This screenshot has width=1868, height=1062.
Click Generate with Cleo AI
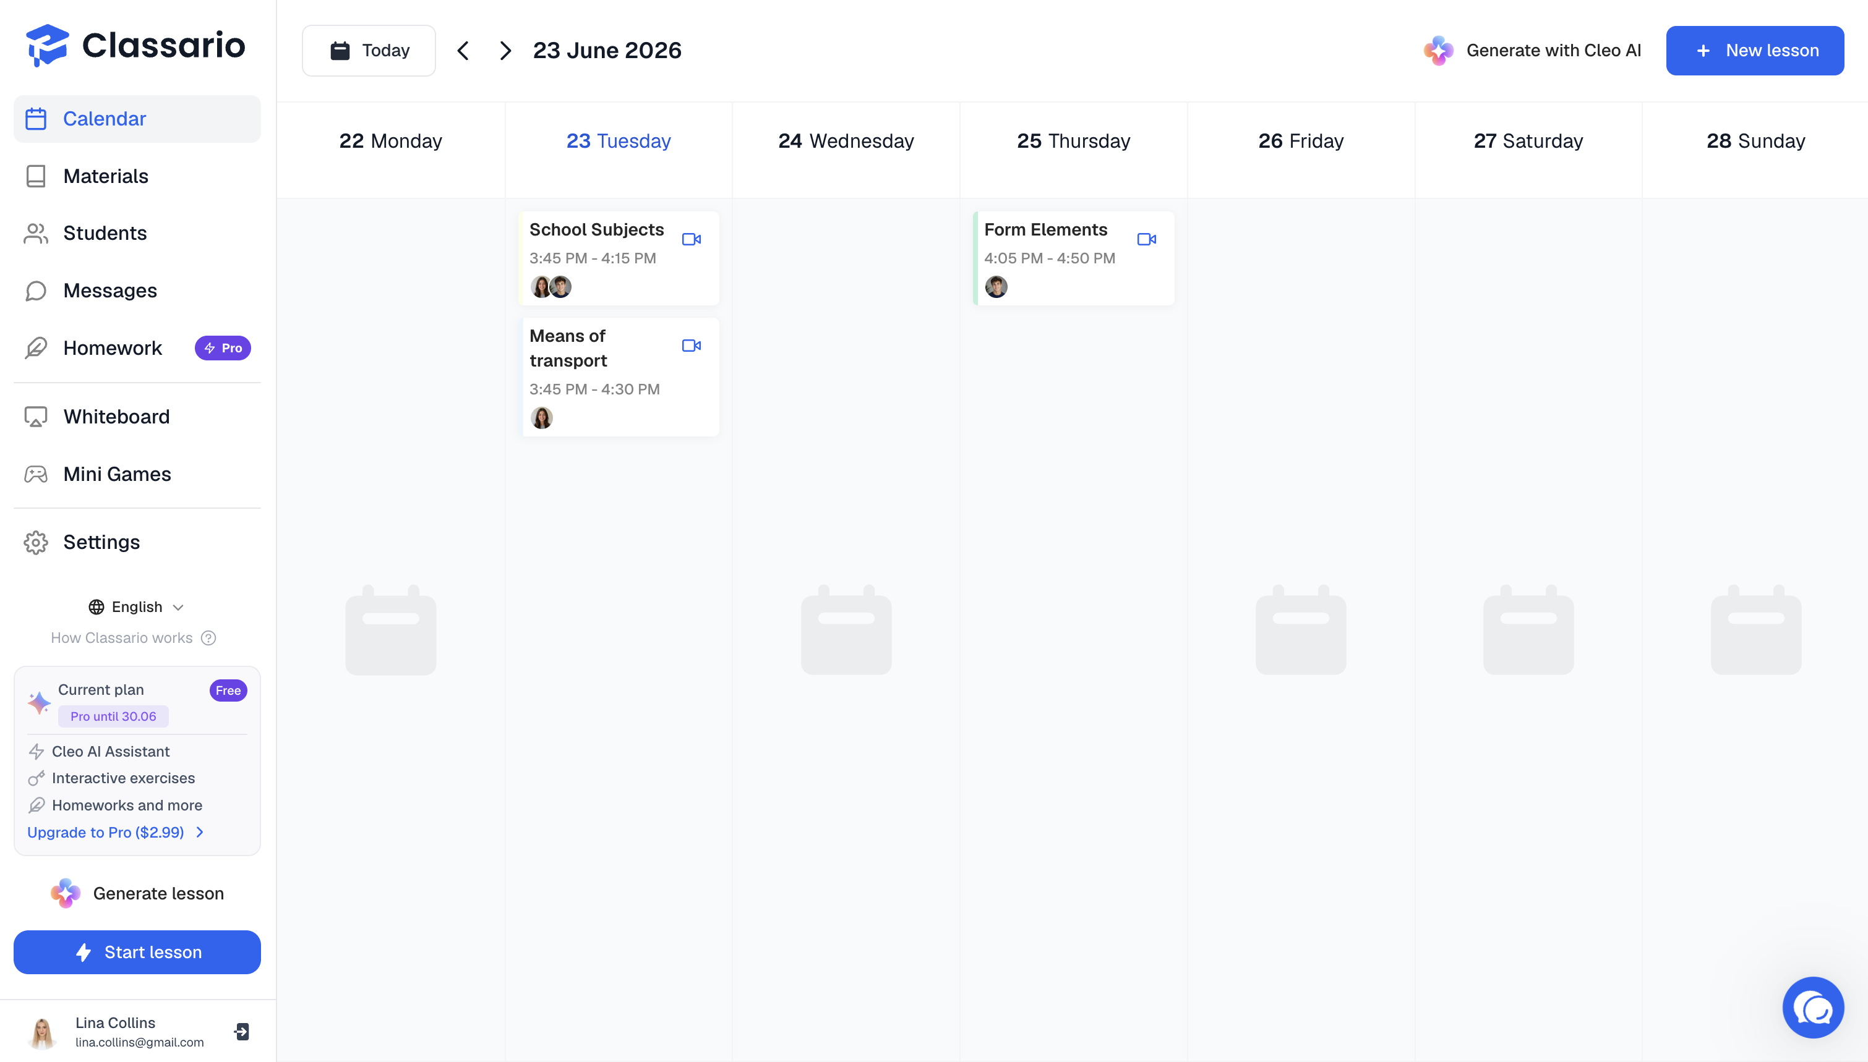pyautogui.click(x=1532, y=50)
